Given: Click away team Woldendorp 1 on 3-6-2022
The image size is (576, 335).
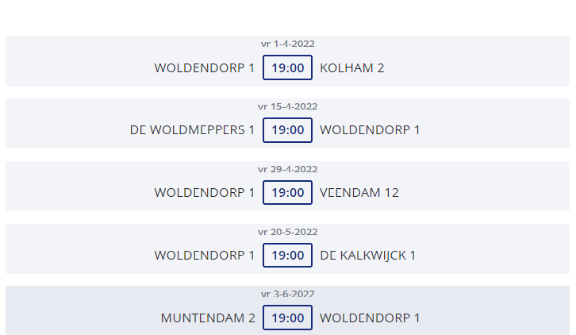Looking at the screenshot, I should pos(370,318).
